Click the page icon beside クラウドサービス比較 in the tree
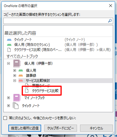 tap(27, 91)
